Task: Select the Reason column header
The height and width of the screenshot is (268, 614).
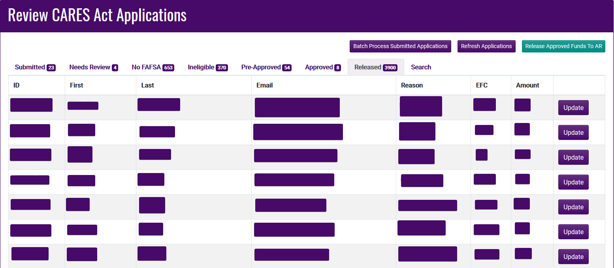Action: tap(412, 86)
